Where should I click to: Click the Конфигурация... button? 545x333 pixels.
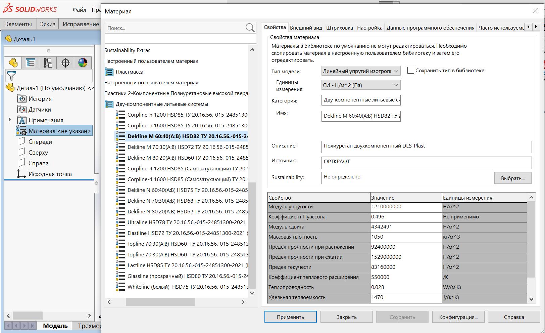(x=458, y=317)
